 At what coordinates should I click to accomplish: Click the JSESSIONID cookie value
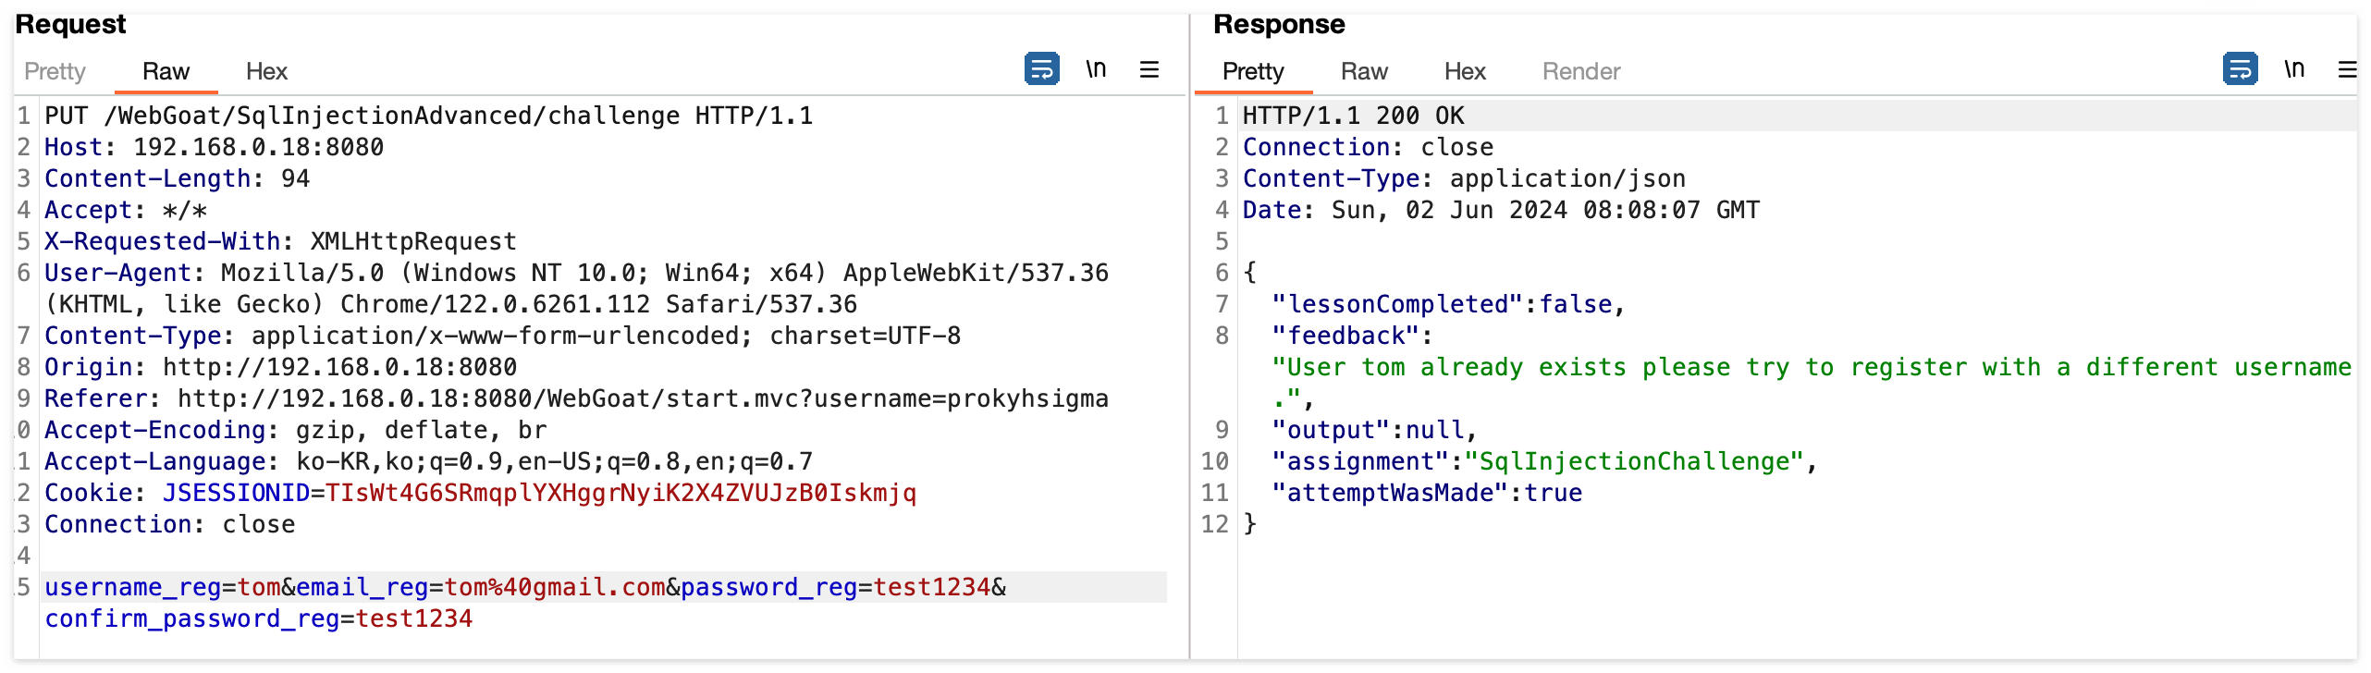coord(620,493)
